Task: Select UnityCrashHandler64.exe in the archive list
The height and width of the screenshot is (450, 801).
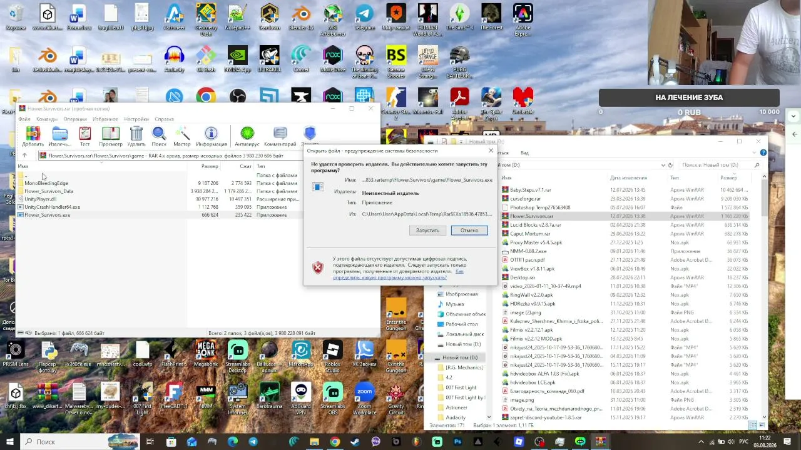Action: 52,207
